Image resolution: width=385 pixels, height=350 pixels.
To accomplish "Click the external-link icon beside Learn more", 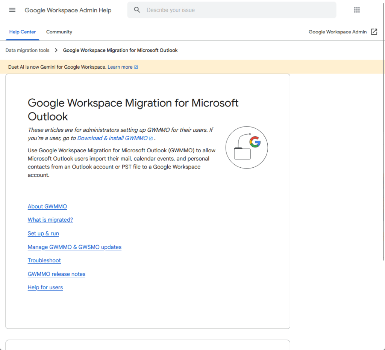I will tap(136, 67).
